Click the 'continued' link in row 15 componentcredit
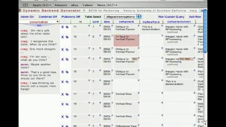 point(172,77)
